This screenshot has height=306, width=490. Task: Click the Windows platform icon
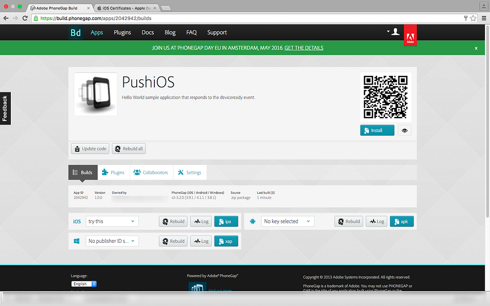click(x=76, y=241)
